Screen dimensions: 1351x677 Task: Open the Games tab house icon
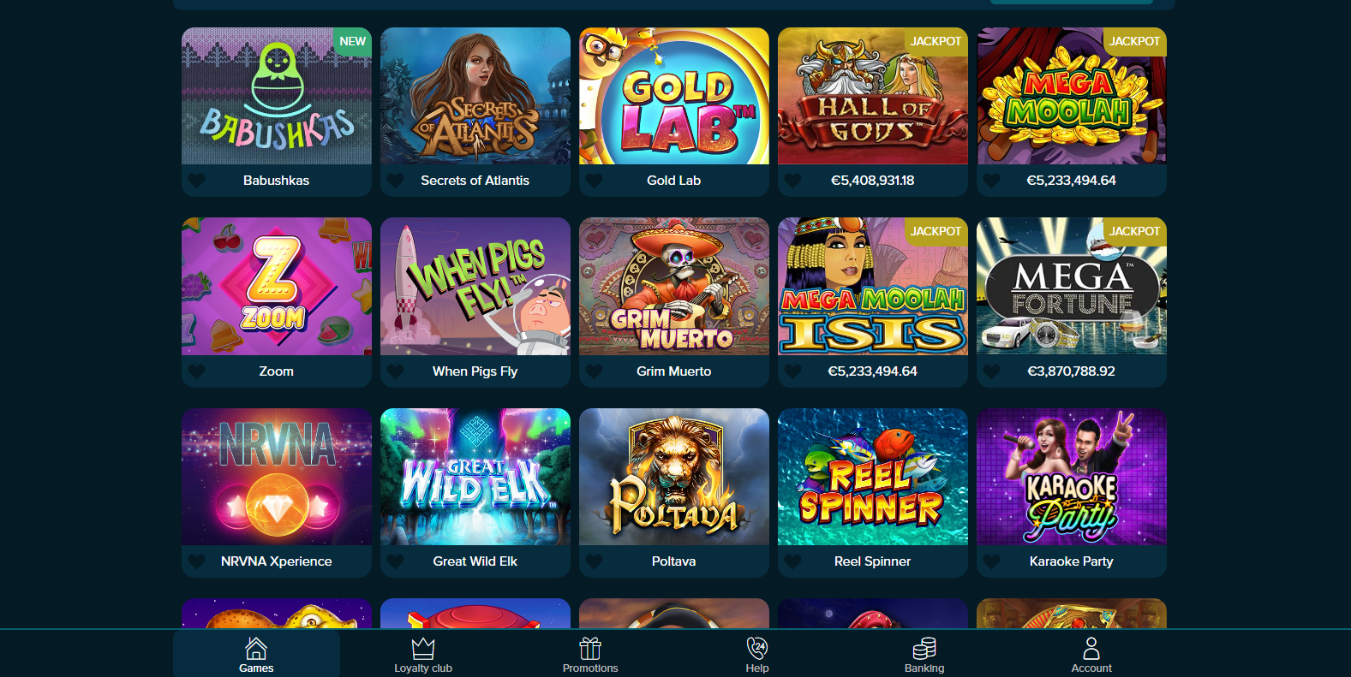point(256,648)
